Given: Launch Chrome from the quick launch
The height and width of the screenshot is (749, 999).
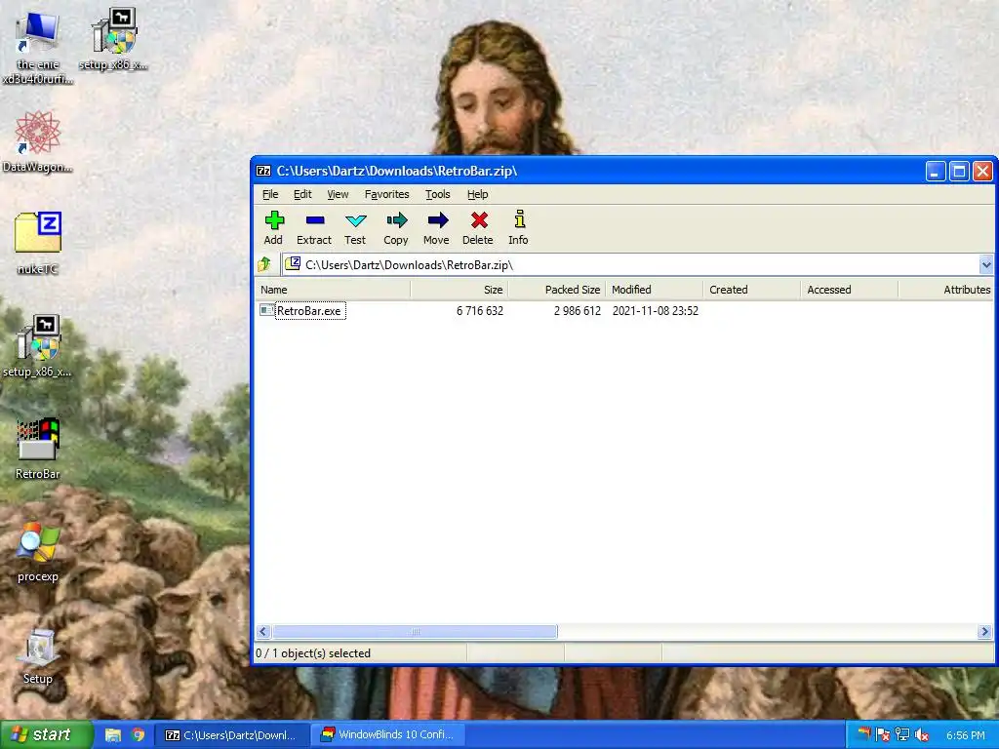Looking at the screenshot, I should point(138,734).
